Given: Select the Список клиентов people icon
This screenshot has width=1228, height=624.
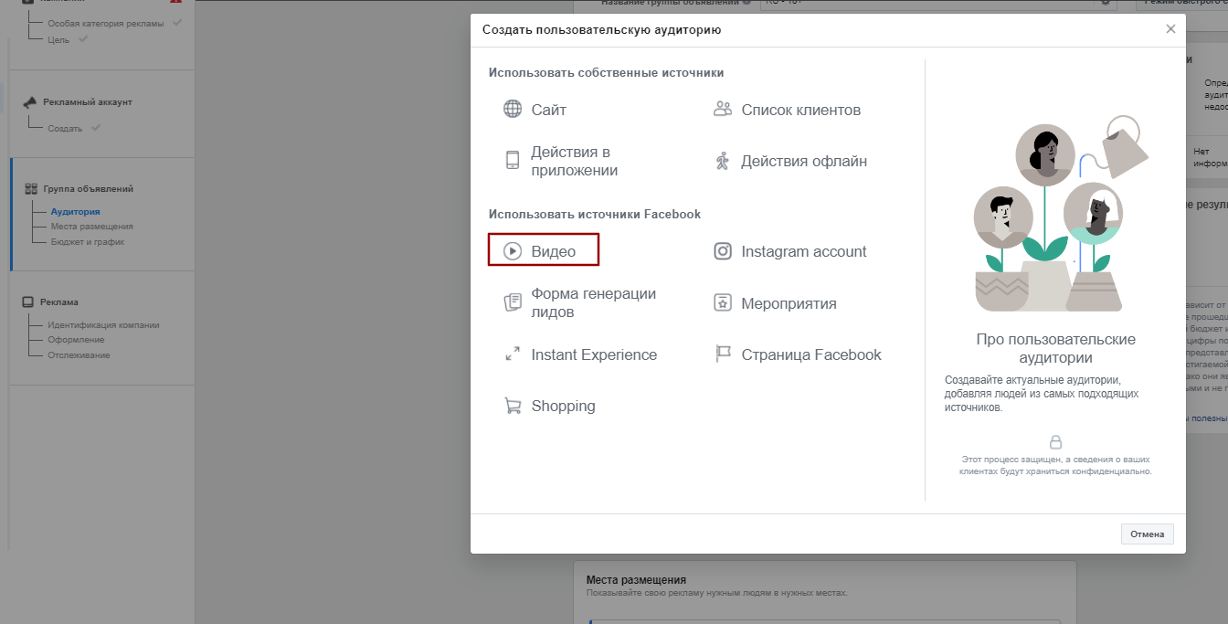Looking at the screenshot, I should pos(723,110).
